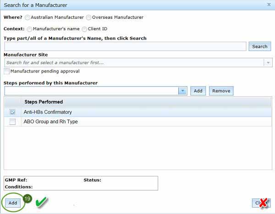275x214 pixels.
Task: Open the Steps performed dropdown arrow
Action: (x=183, y=91)
